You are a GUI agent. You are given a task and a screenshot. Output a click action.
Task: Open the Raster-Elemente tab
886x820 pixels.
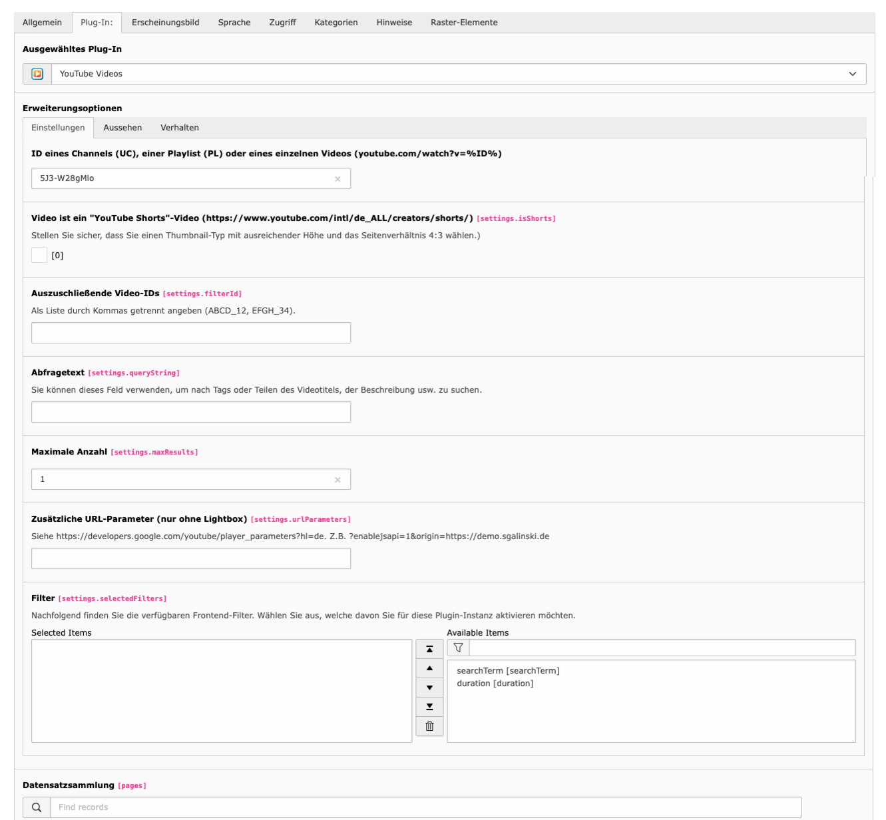click(463, 22)
